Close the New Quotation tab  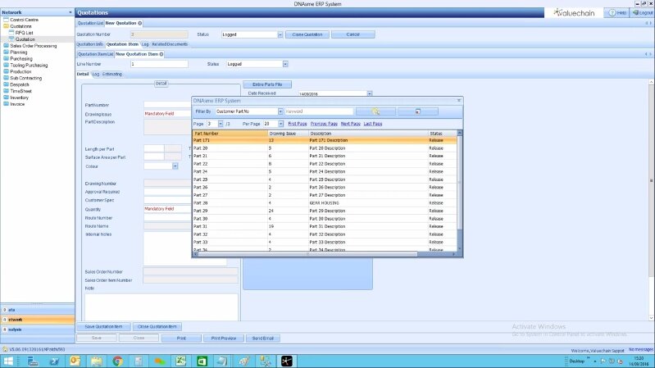click(x=140, y=23)
